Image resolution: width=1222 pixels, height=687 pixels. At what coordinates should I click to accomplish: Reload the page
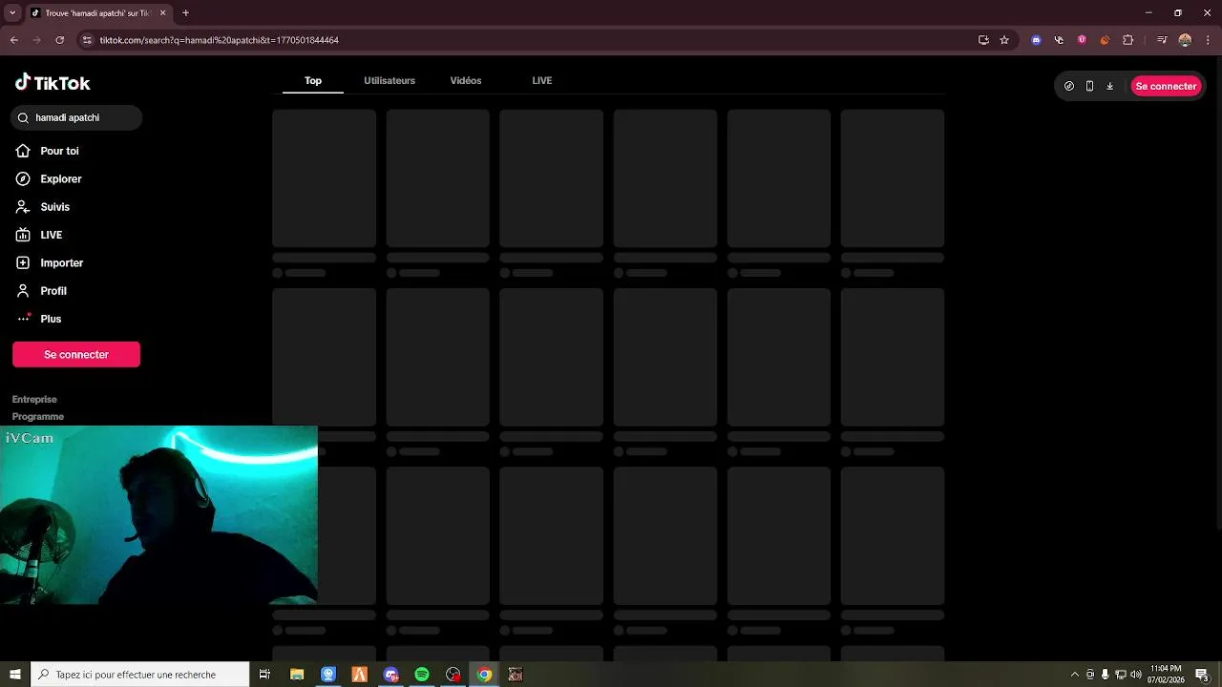click(60, 40)
